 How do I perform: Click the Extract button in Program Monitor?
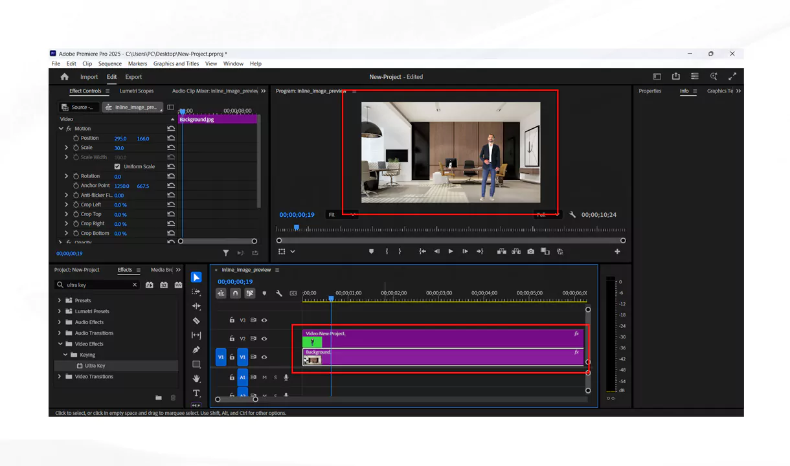[x=516, y=251]
